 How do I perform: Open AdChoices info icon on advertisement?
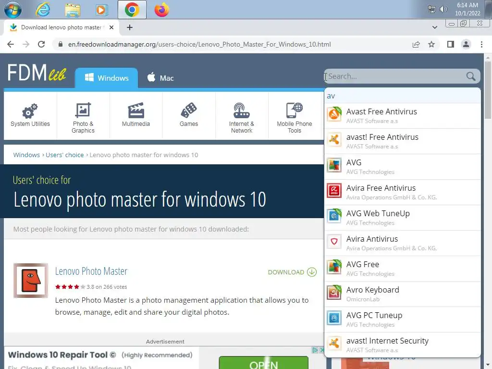[x=315, y=350]
